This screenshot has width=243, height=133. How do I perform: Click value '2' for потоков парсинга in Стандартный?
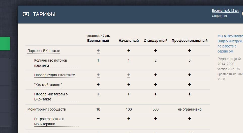pyautogui.click(x=156, y=60)
